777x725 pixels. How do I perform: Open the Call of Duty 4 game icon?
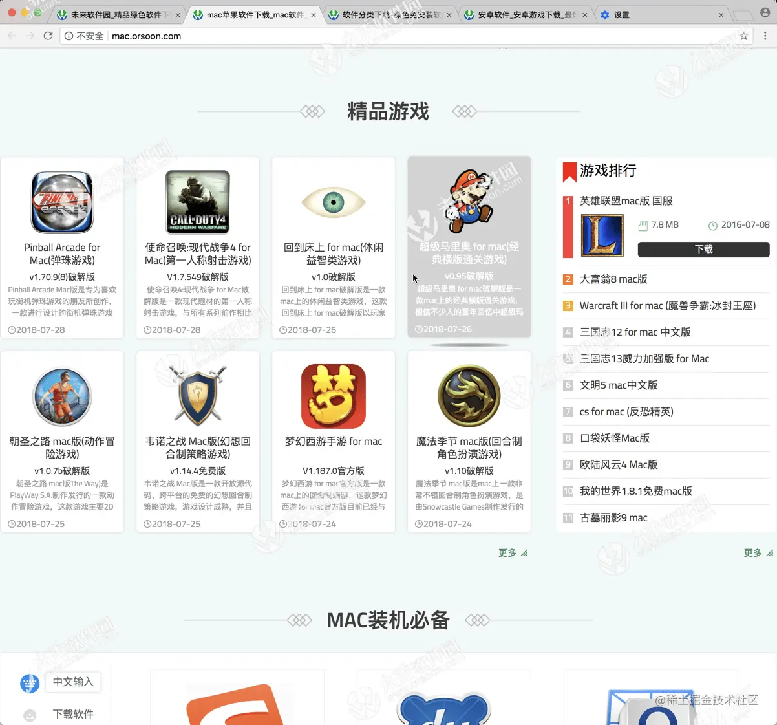pyautogui.click(x=198, y=202)
